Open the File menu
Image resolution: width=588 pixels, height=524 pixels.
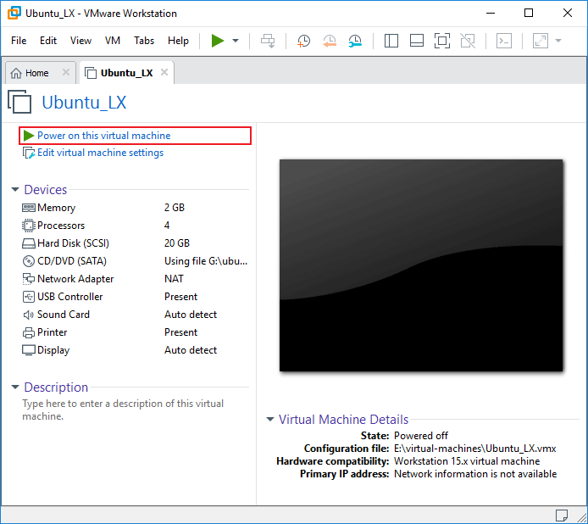tap(19, 41)
